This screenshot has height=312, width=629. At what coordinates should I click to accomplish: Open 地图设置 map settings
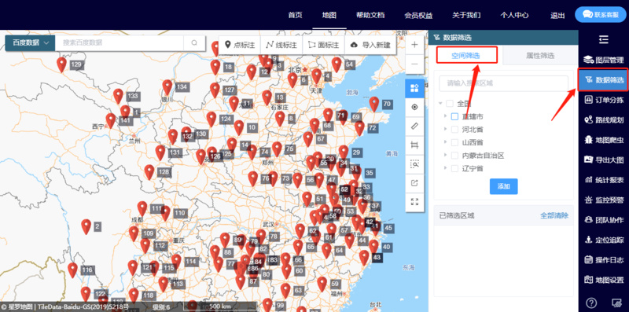click(604, 280)
